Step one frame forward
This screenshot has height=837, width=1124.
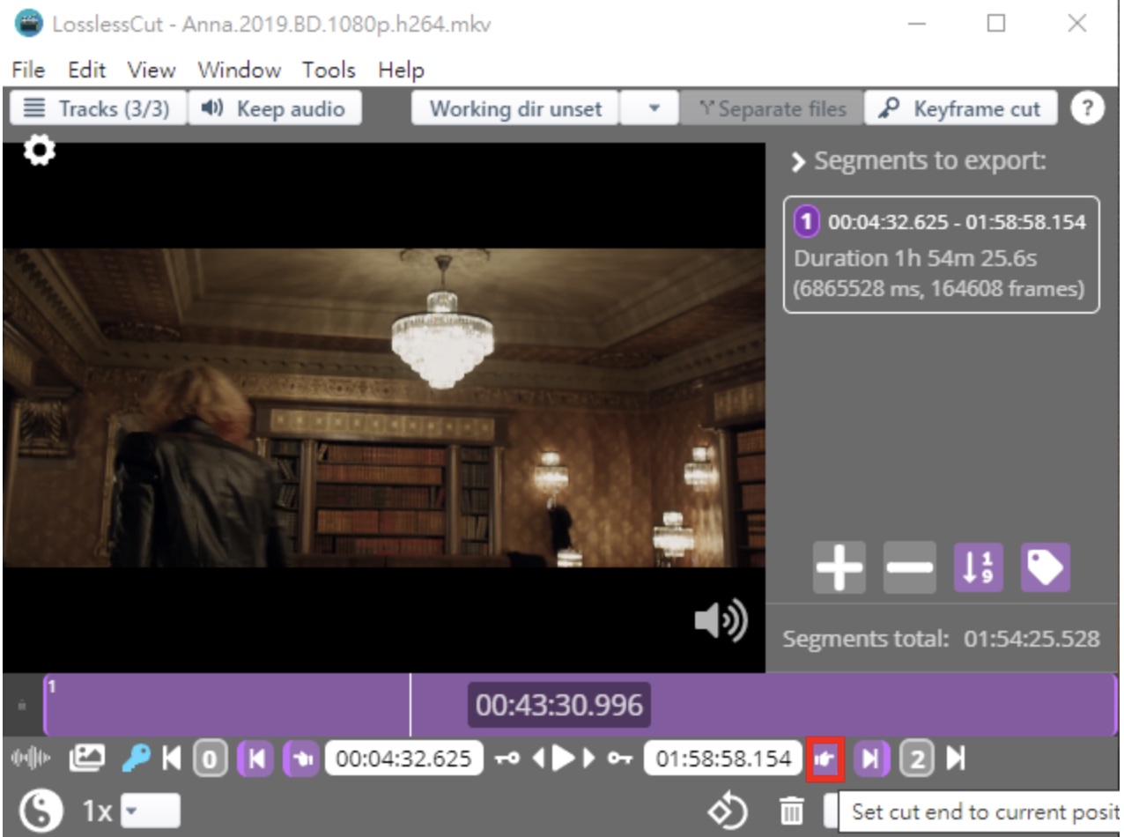click(x=588, y=759)
